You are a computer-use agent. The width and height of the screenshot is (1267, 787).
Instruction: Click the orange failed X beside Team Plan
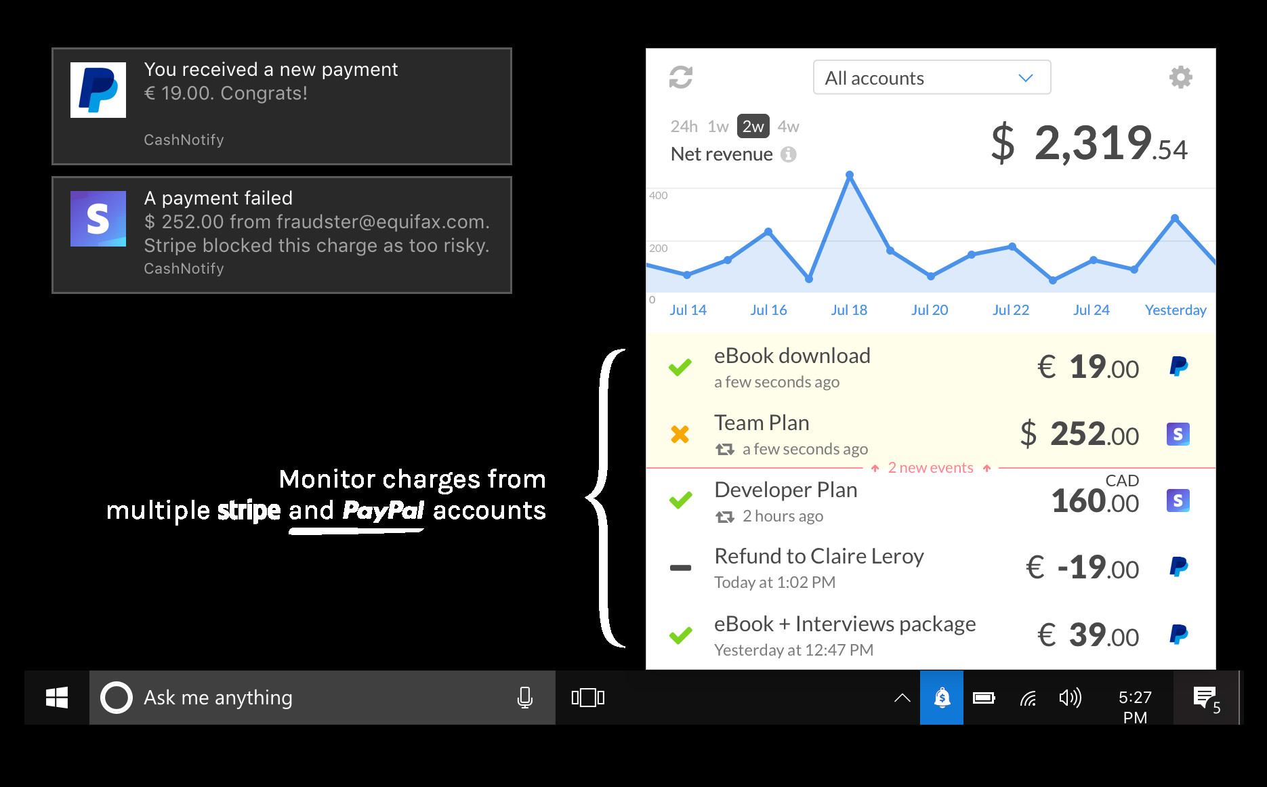(x=680, y=434)
